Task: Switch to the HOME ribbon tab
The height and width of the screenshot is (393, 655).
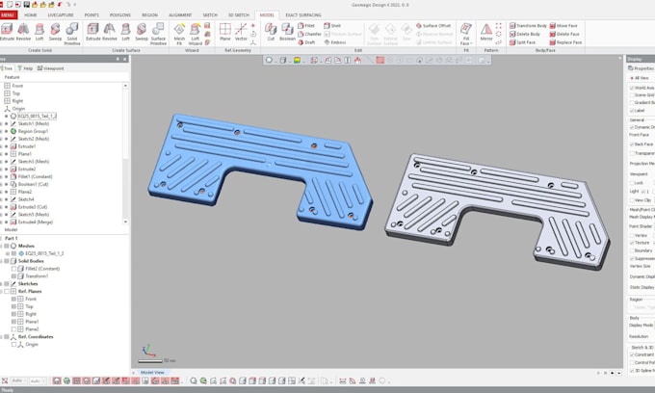Action: [31, 15]
